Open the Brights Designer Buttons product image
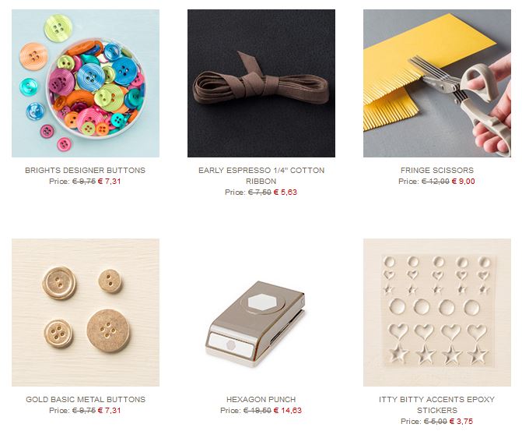 tap(86, 83)
